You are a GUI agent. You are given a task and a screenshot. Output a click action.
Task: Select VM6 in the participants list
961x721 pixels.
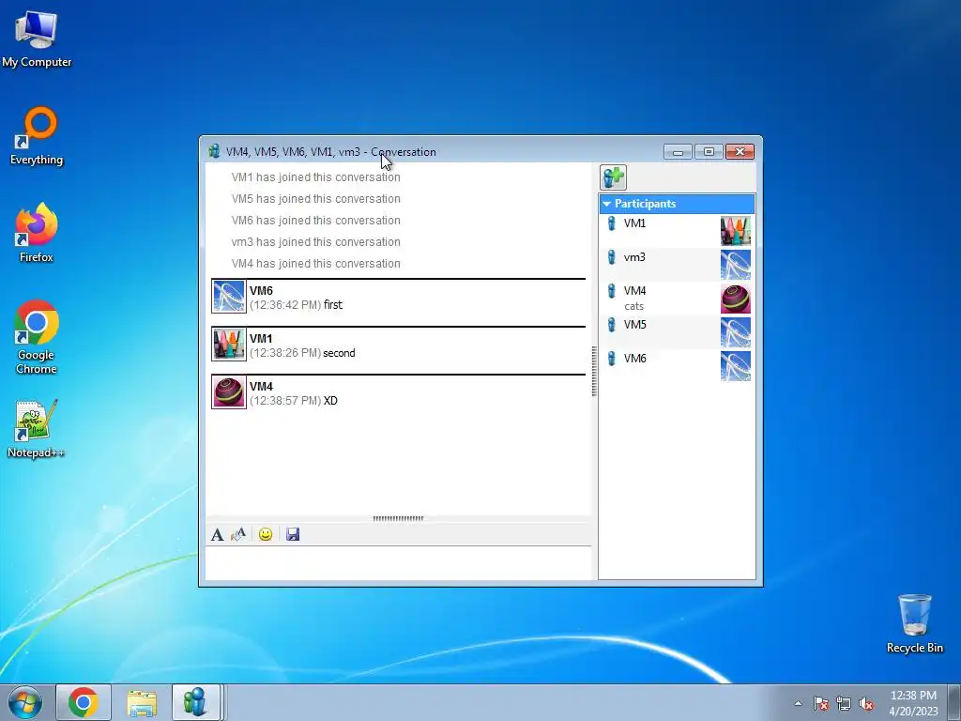click(677, 365)
